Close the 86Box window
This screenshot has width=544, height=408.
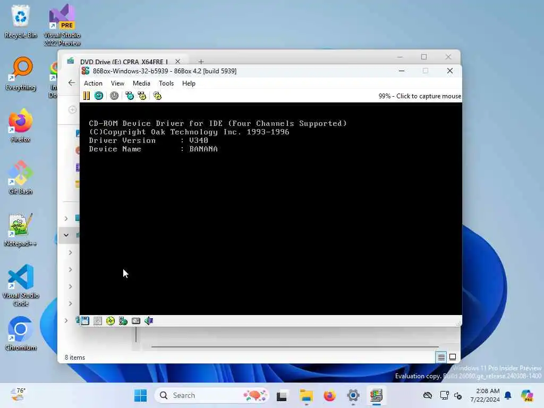pos(450,71)
